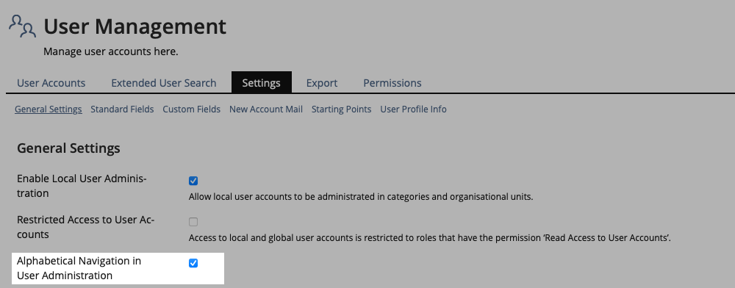
Task: Open New Account Mail sub-tab
Action: pos(266,109)
